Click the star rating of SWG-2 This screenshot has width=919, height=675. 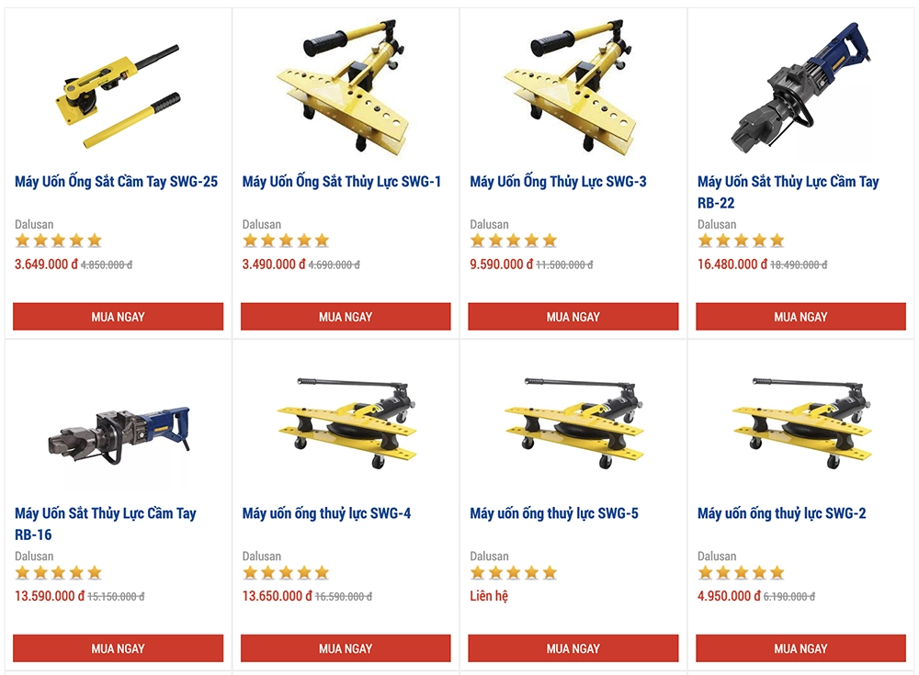click(x=741, y=572)
